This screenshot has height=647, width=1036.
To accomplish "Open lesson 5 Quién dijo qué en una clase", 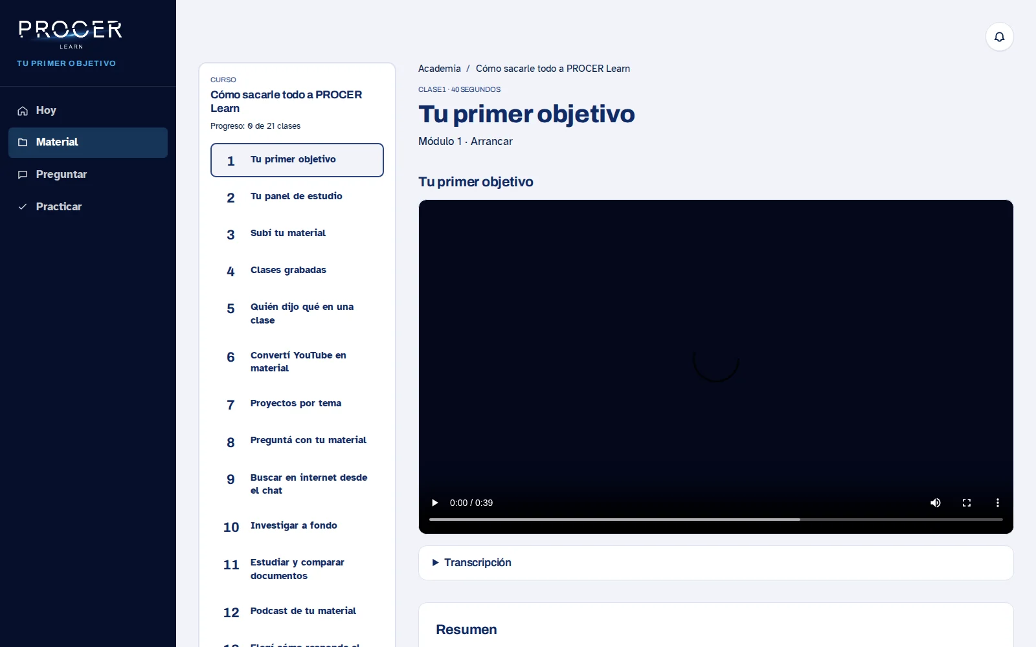I will 297,314.
